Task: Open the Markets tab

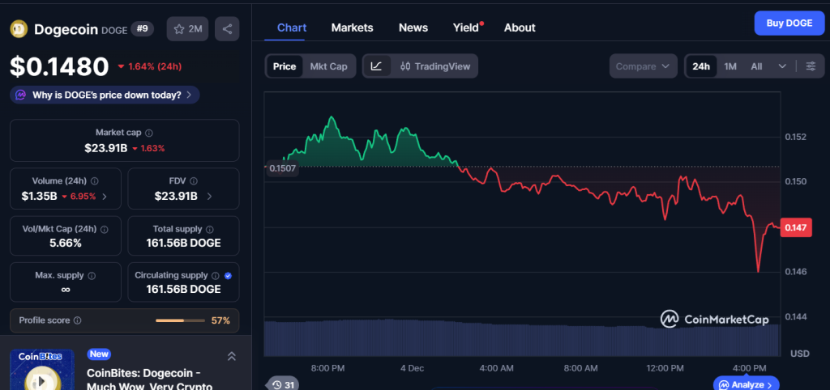Action: [352, 28]
